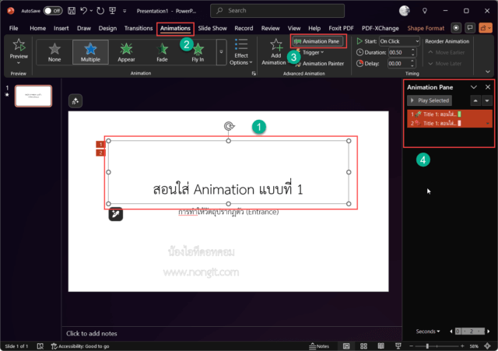498x351 pixels.
Task: Open the Effect Options dropdown
Action: point(241,52)
